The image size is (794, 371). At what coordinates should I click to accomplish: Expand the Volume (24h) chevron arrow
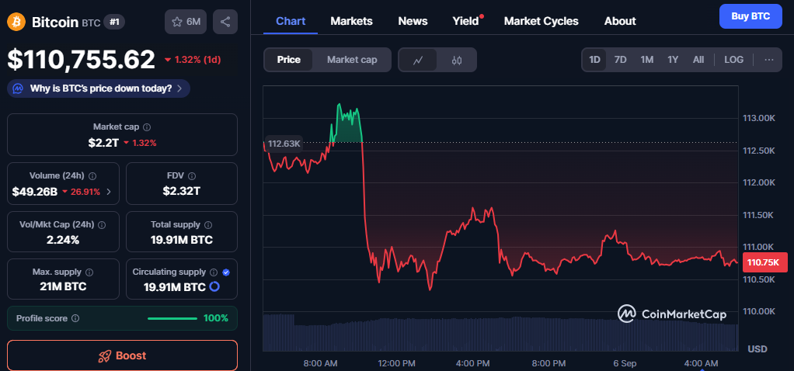109,192
